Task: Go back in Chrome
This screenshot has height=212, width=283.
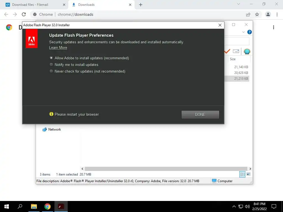Action: pyautogui.click(x=6, y=14)
